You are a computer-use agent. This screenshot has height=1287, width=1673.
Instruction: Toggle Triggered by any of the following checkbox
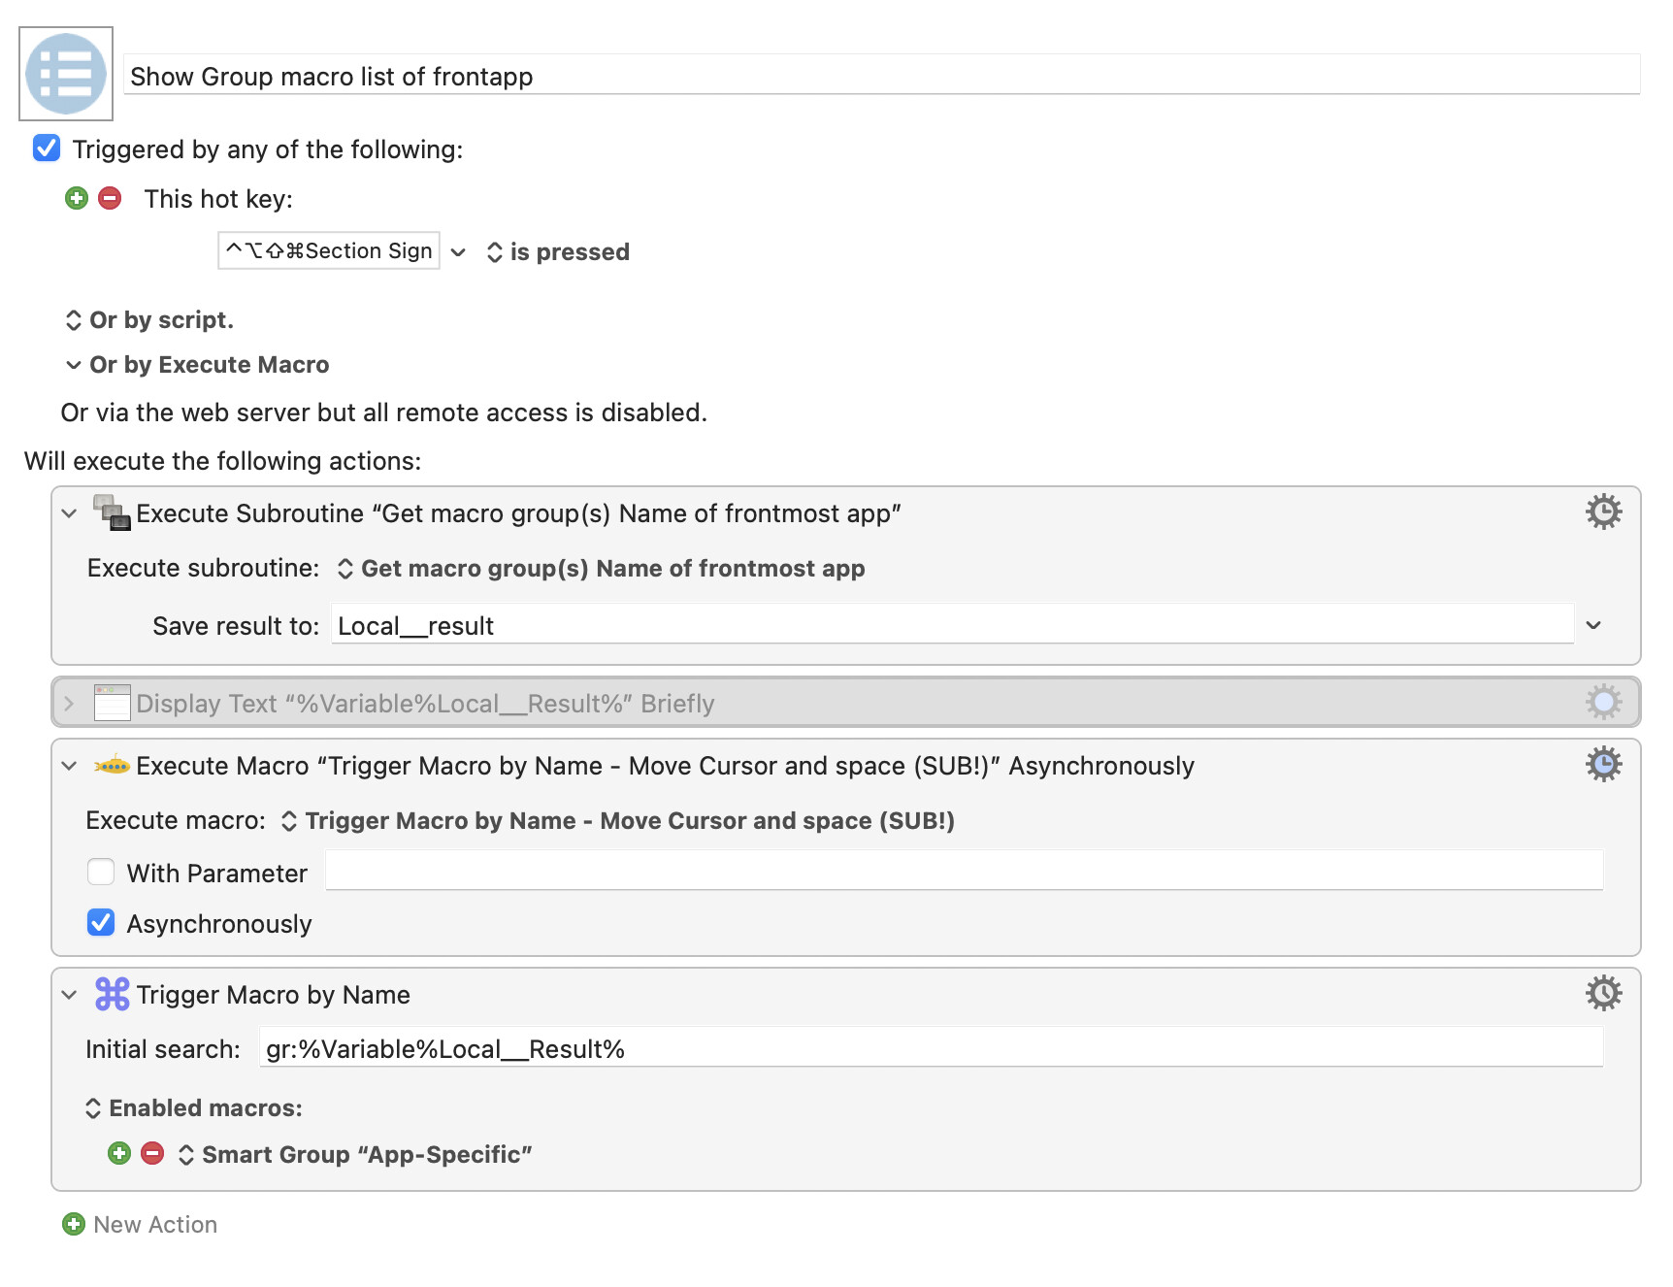(47, 148)
